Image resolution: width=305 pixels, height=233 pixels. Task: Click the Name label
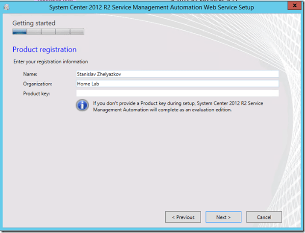[30, 74]
